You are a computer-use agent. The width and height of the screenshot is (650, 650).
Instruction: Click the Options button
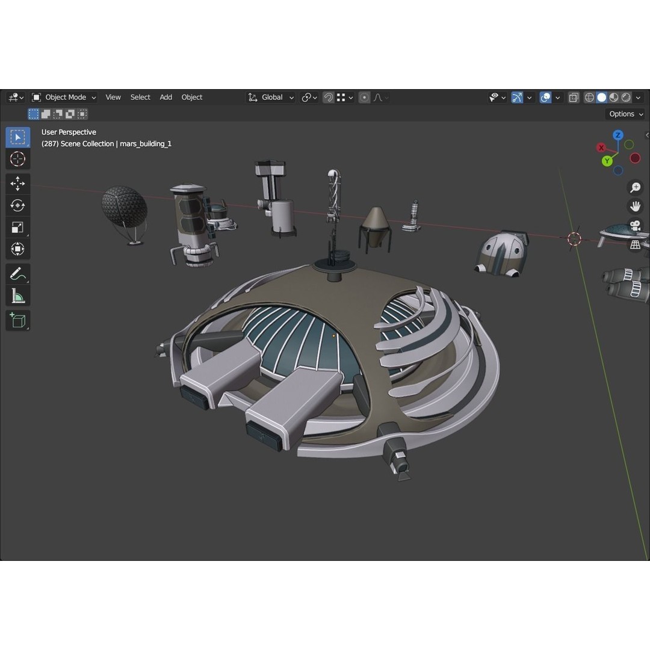tap(625, 114)
